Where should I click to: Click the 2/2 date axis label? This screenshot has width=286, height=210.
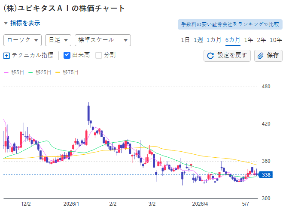pos(113,204)
